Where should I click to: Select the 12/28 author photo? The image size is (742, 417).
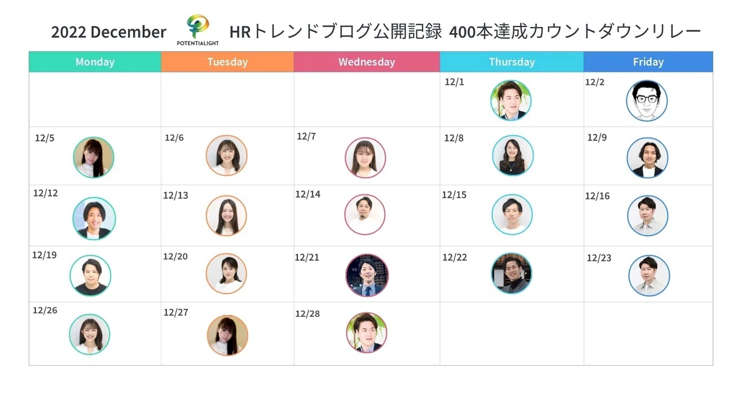coord(367,332)
